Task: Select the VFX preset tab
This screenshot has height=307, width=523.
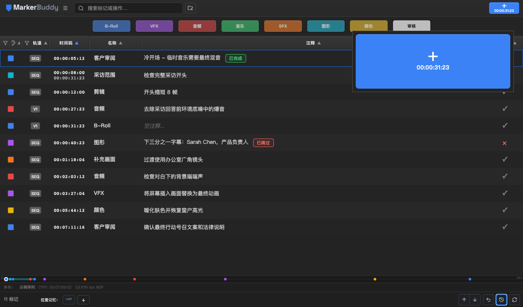Action: [x=154, y=26]
